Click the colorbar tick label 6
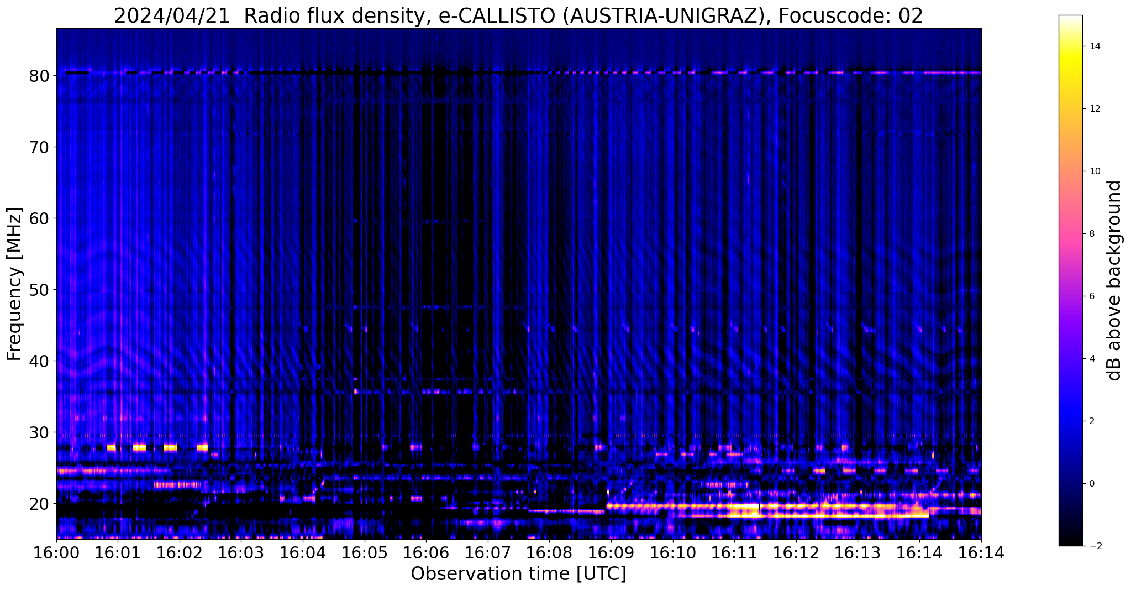Image resolution: width=1131 pixels, height=590 pixels. point(1091,296)
